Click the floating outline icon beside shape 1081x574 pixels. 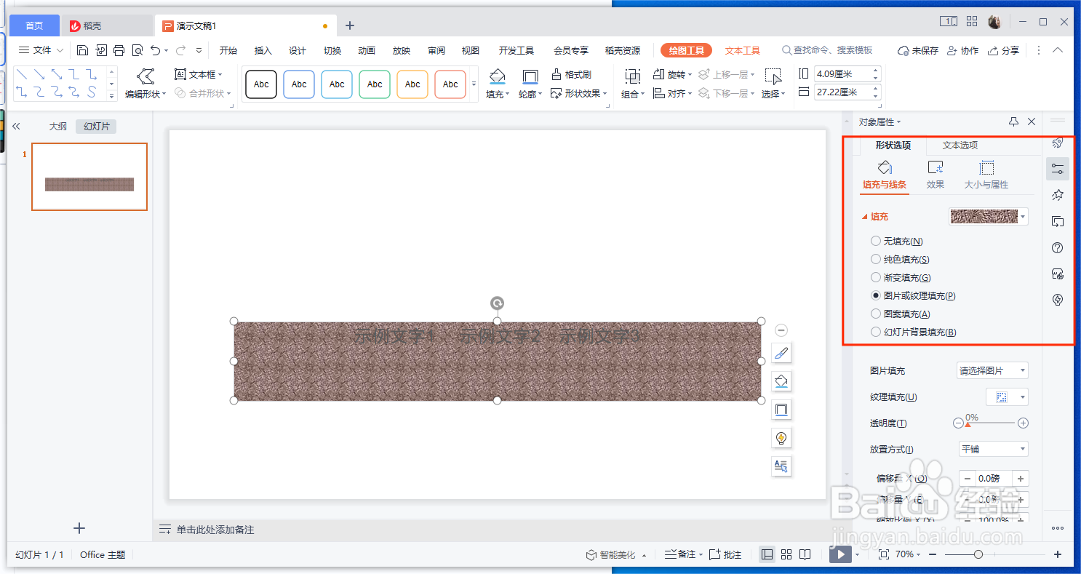click(x=781, y=410)
